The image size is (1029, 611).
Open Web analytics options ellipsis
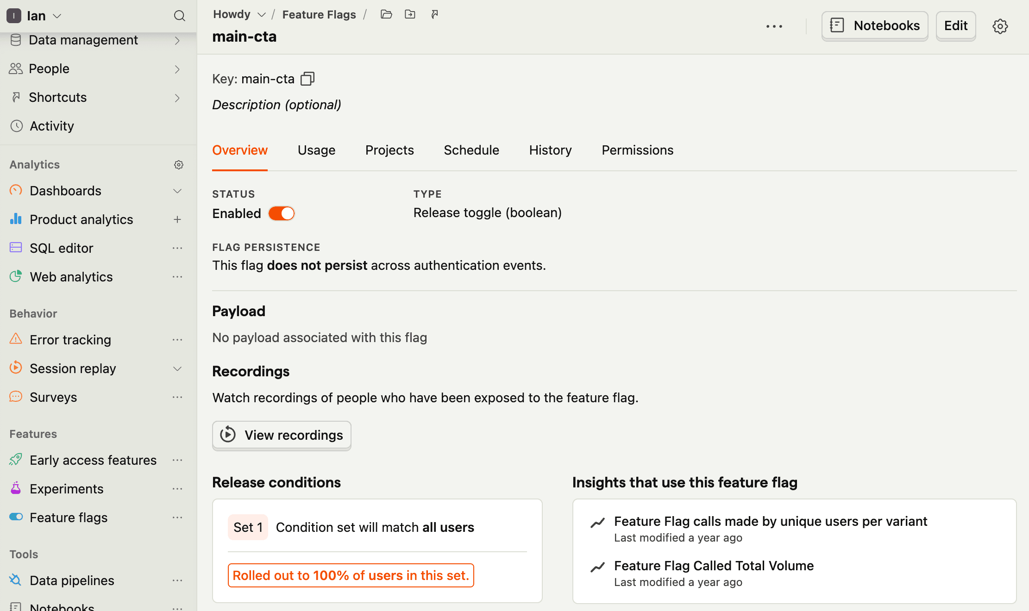(177, 277)
